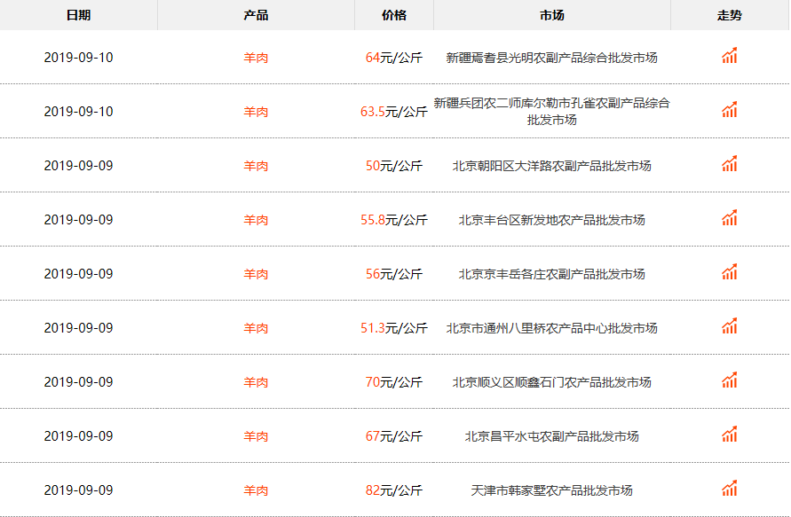Viewport: 791px width, 517px height.
Task: Click the 价格 column header
Action: 394,15
